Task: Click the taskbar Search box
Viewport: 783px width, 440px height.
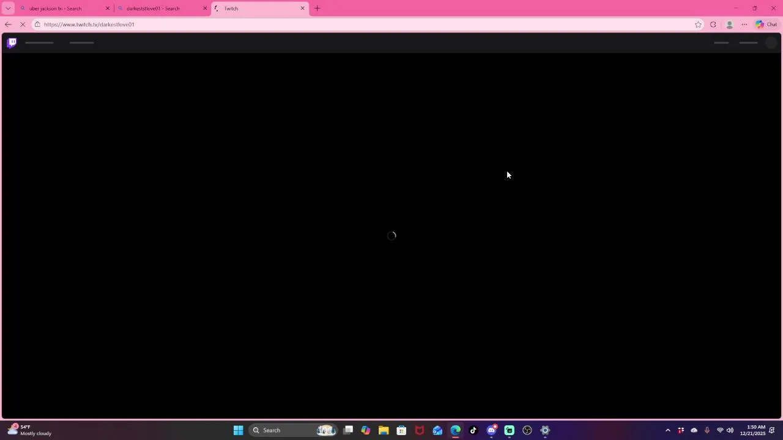Action: (294, 430)
